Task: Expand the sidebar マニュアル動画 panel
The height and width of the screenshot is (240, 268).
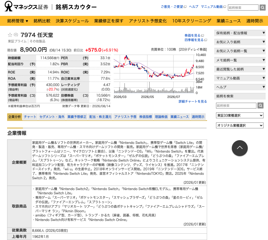Action: coord(240,78)
